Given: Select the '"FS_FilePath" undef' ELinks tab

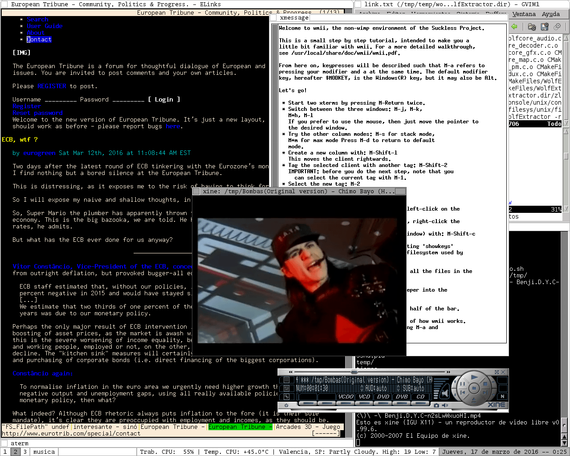Looking at the screenshot, I should coord(37,427).
